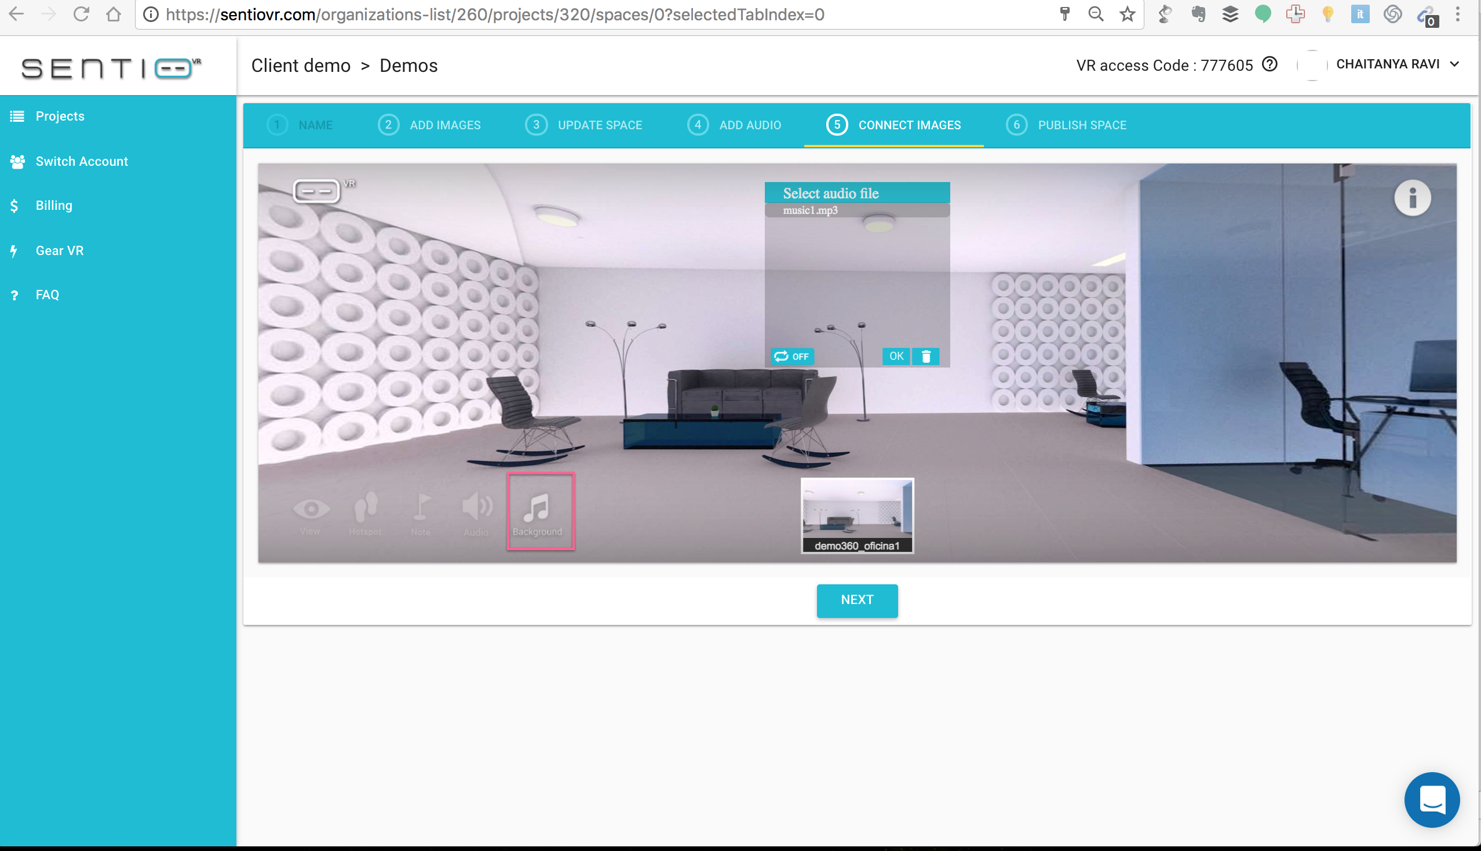Click the Client demo breadcrumb link

pyautogui.click(x=301, y=66)
